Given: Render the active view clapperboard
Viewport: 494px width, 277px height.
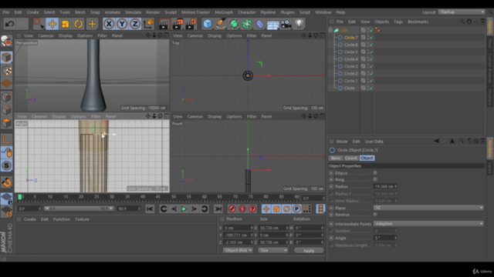Looking at the screenshot, I should click(x=164, y=24).
